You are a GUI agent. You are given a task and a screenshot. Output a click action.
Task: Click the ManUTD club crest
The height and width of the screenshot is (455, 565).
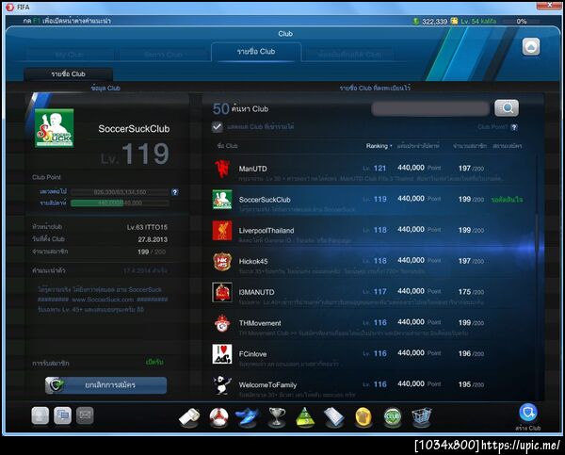pos(222,169)
